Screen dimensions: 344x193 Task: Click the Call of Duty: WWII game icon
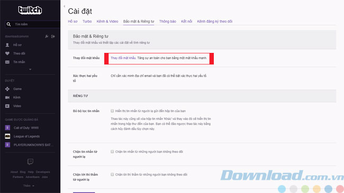coord(7,127)
